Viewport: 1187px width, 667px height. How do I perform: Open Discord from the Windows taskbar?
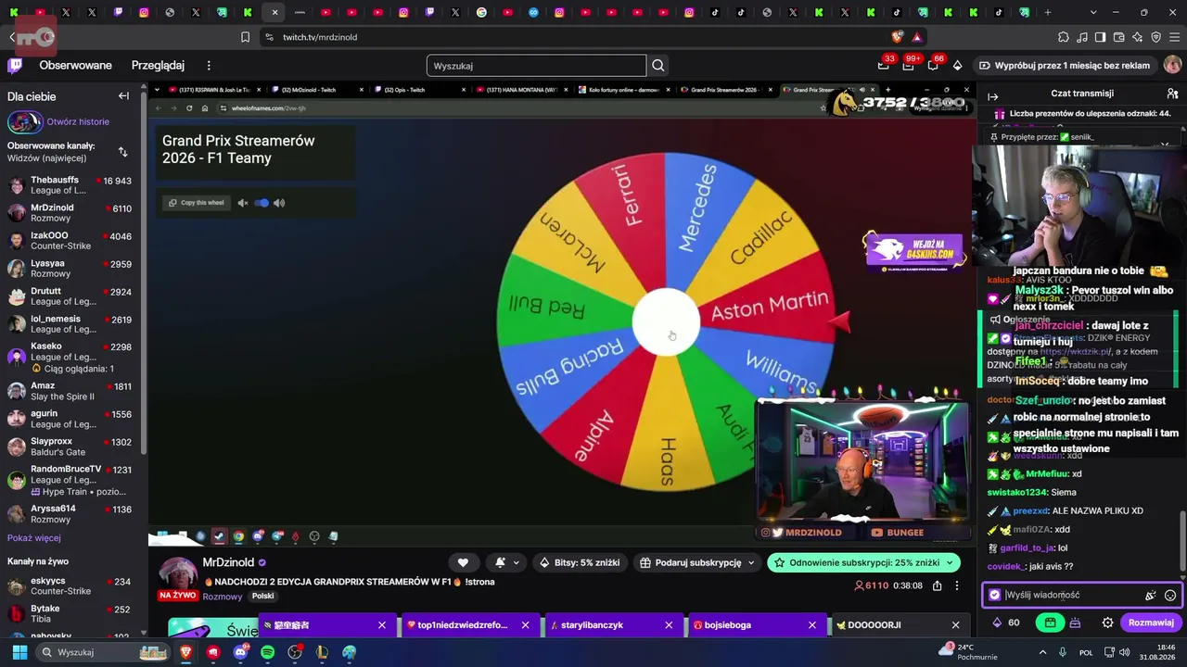(241, 652)
